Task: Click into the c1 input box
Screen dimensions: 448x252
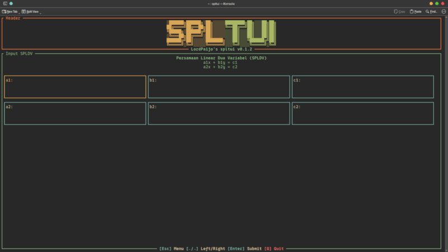Action: point(362,87)
